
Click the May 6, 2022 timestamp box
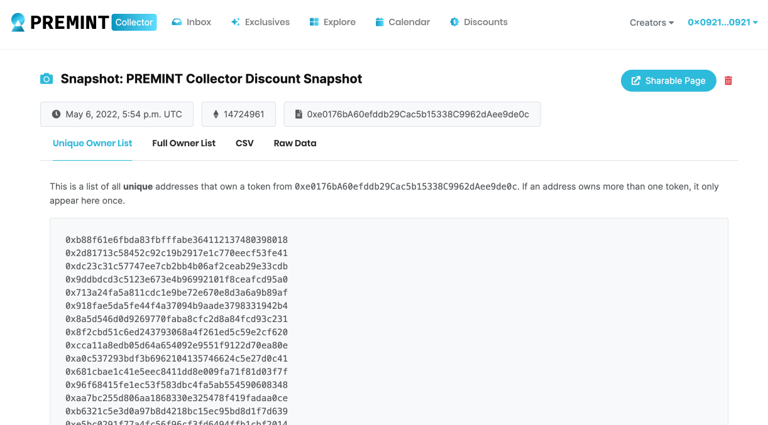117,114
